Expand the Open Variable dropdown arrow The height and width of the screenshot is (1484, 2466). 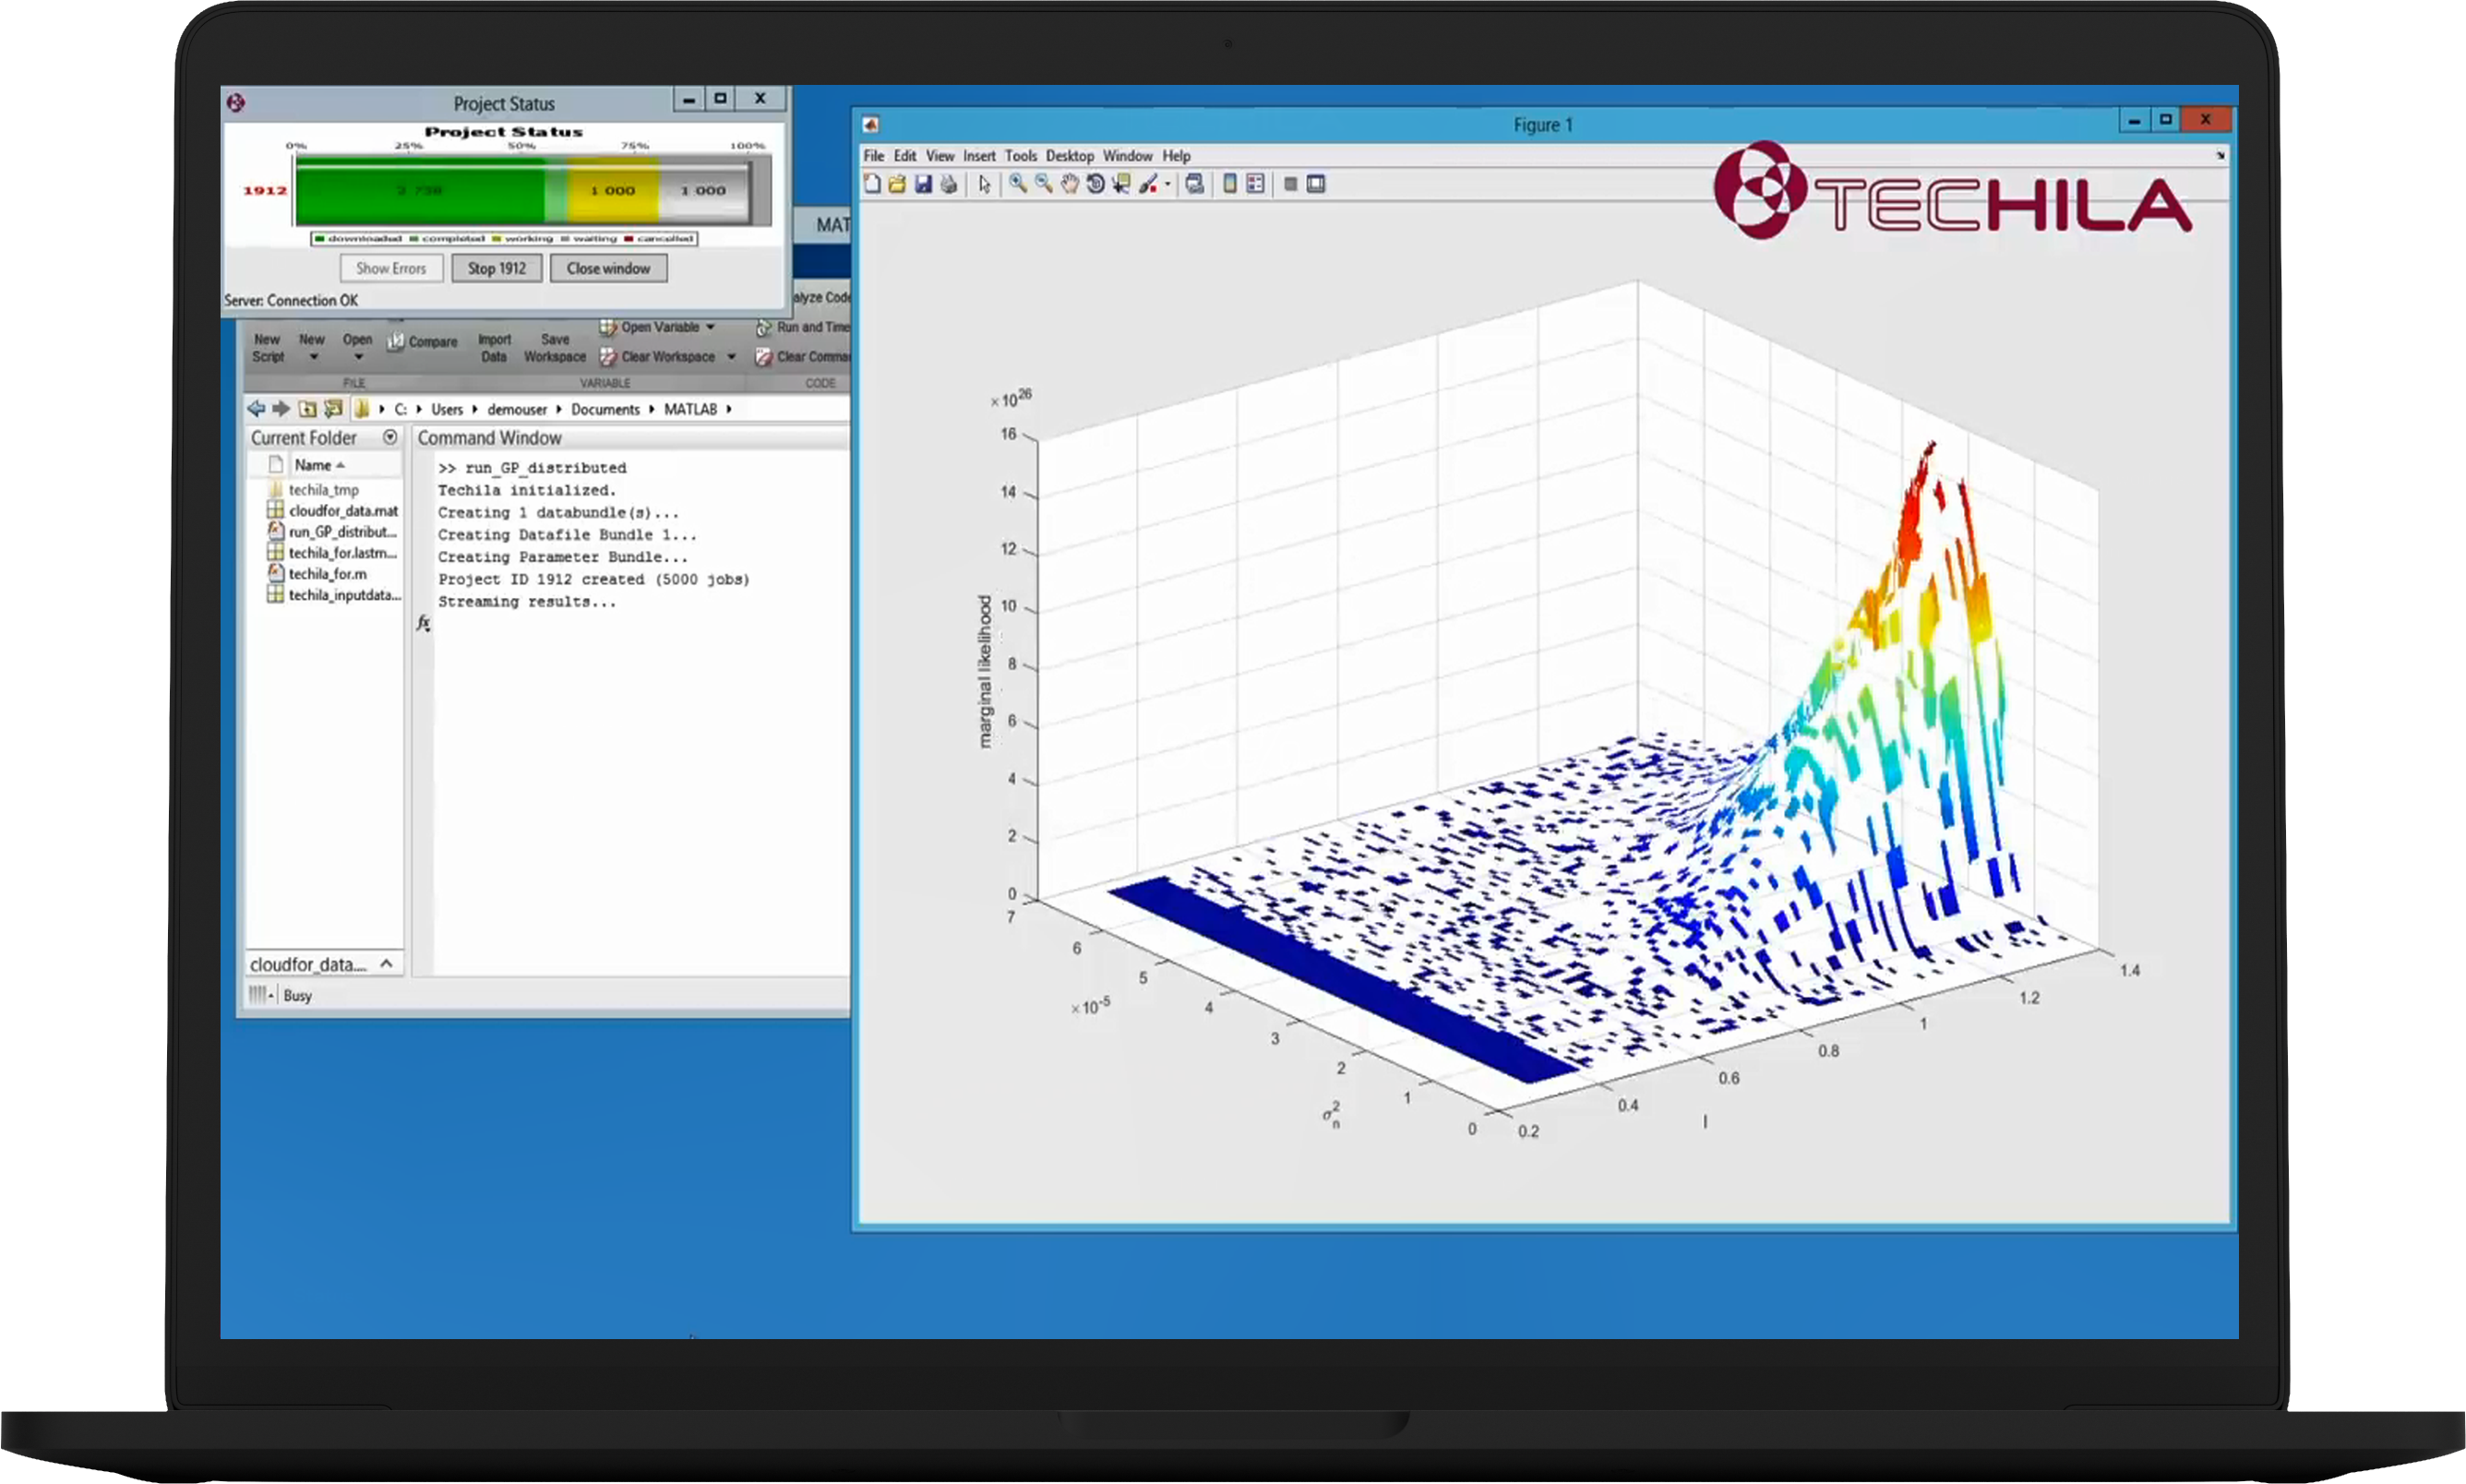710,327
